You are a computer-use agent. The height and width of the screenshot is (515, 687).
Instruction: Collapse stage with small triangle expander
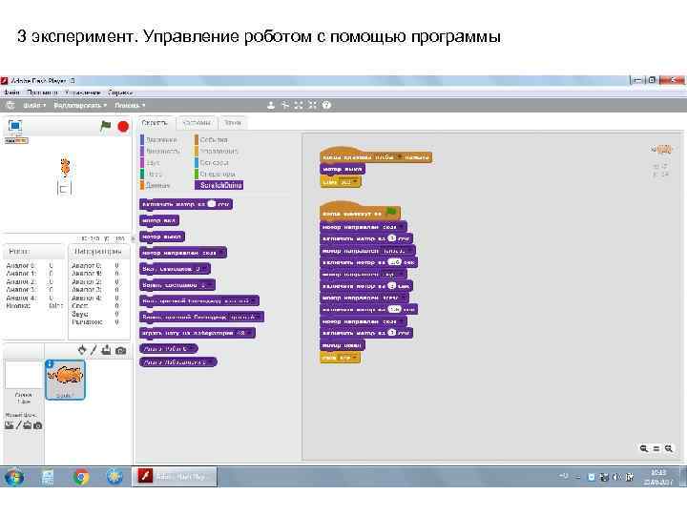[134, 238]
